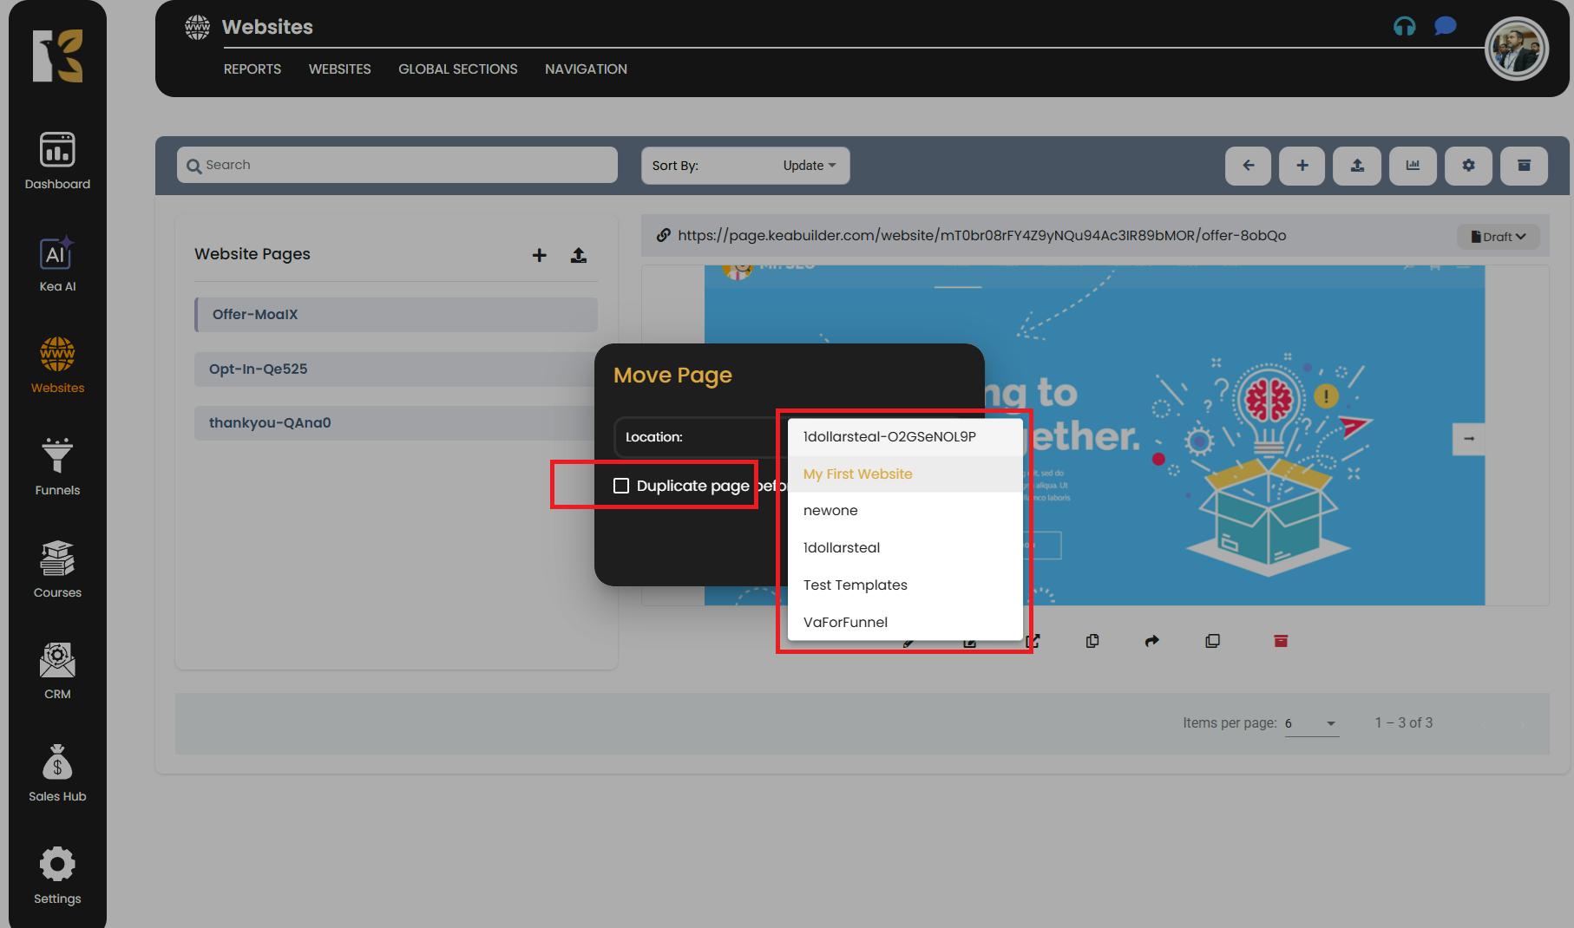The image size is (1574, 928).
Task: Click the share arrow icon below preview
Action: coord(1151,641)
